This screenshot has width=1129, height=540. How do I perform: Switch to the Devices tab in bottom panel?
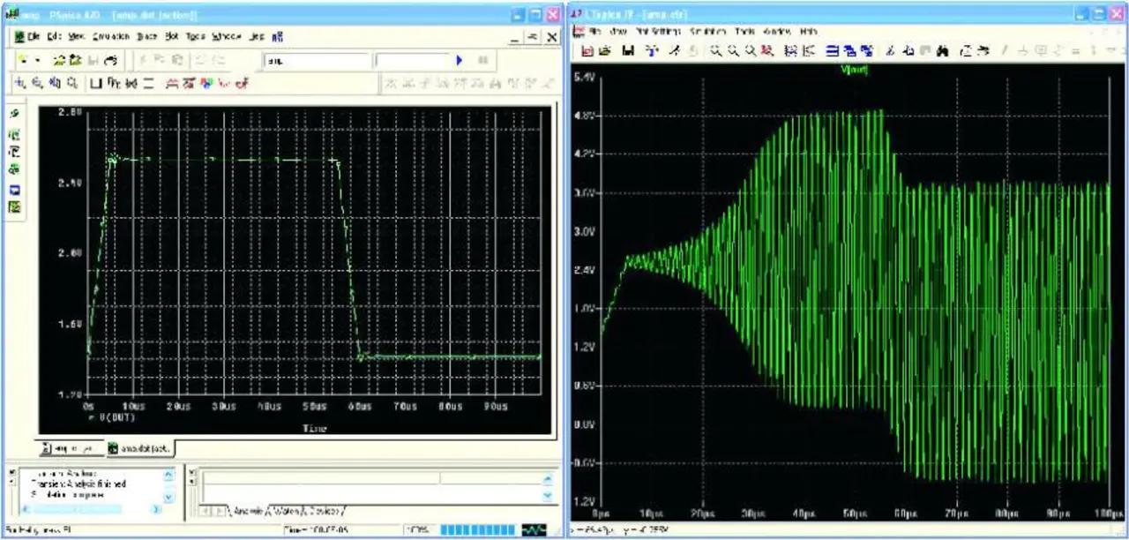click(323, 511)
